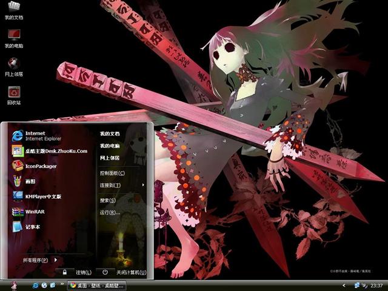
Task: Open 我的文档 desktop icon
Action: click(x=14, y=10)
